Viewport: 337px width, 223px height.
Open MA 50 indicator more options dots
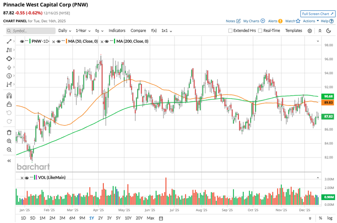click(x=63, y=41)
